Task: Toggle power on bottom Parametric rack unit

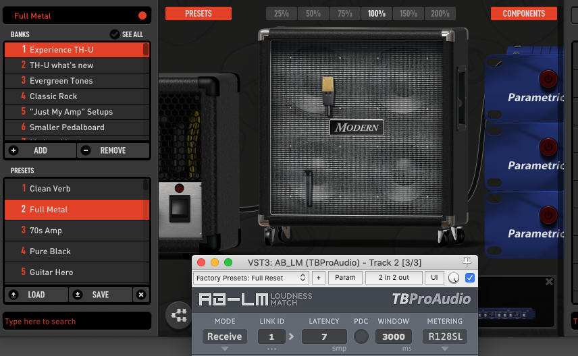Action: (548, 215)
